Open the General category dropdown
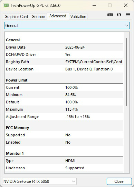The height and width of the screenshot is (187, 134). 67,26
